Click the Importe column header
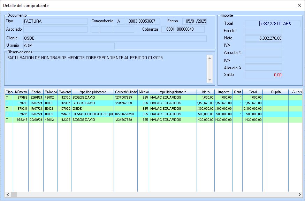Screen dimensions: 305x201 click(x=224, y=92)
